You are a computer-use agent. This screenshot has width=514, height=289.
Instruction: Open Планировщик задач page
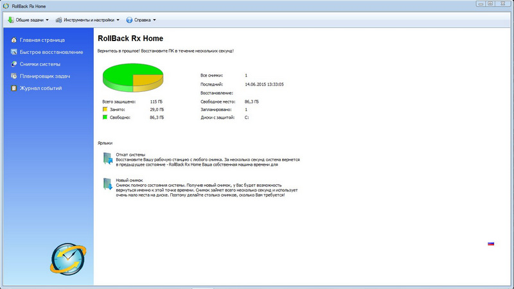point(45,76)
